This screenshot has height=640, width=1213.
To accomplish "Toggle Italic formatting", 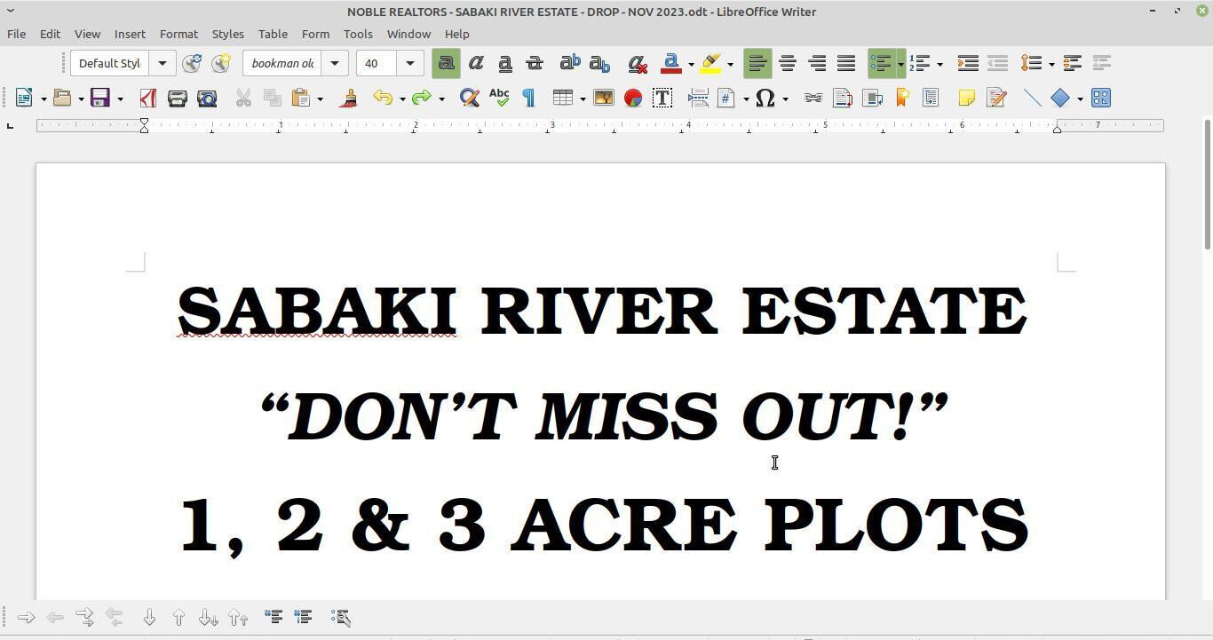I will click(476, 63).
